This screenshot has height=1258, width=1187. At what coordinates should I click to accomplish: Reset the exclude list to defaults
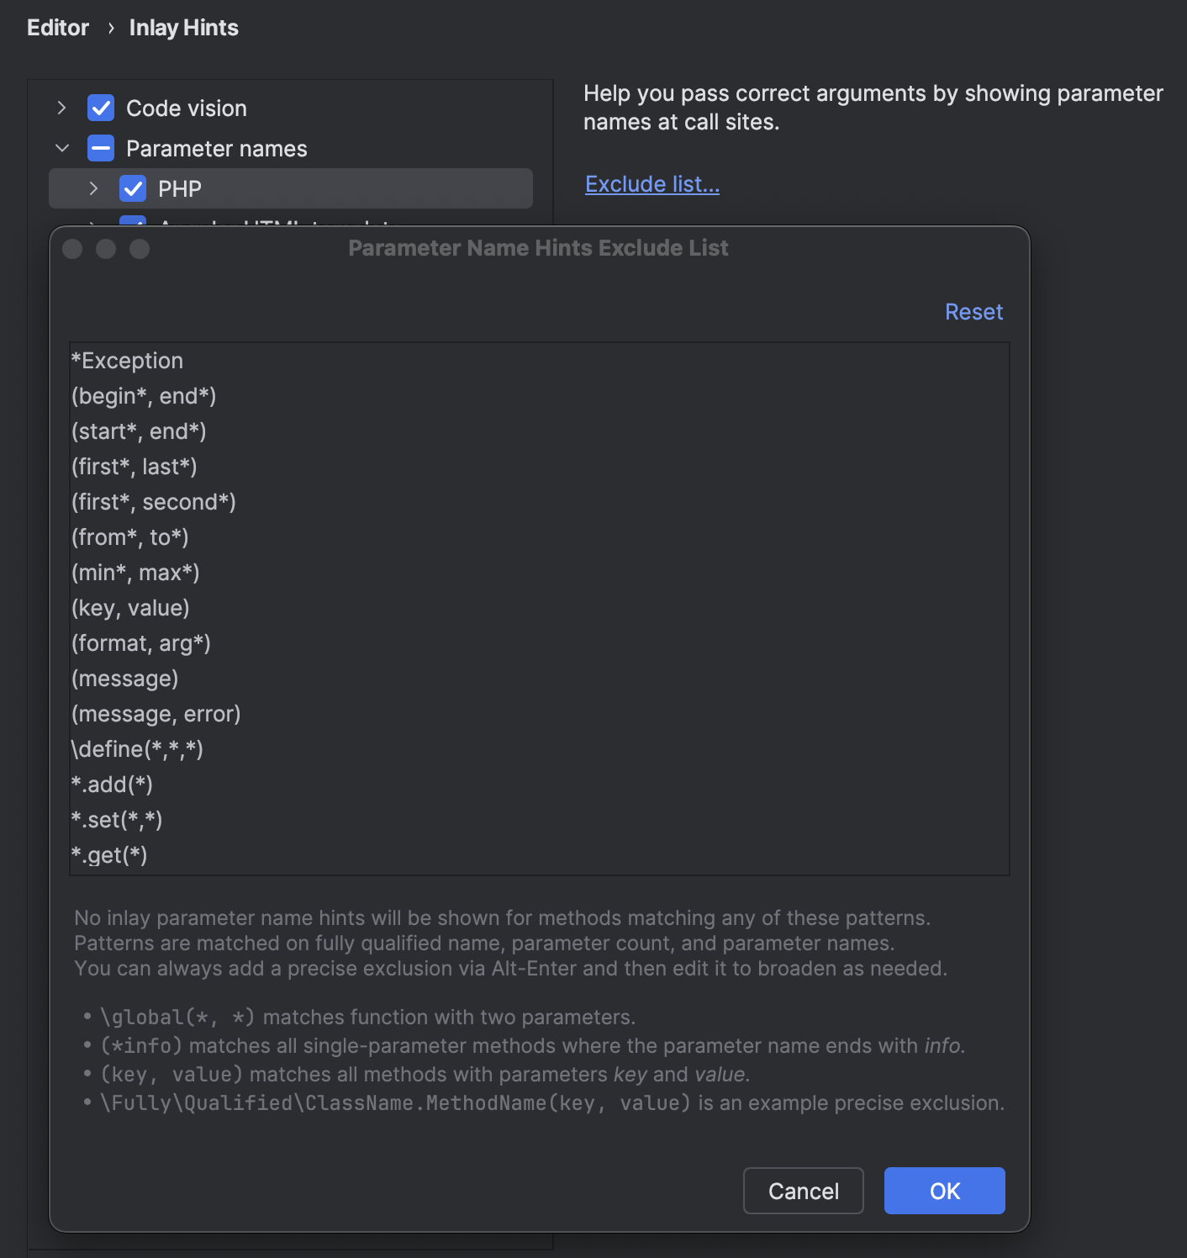[973, 311]
